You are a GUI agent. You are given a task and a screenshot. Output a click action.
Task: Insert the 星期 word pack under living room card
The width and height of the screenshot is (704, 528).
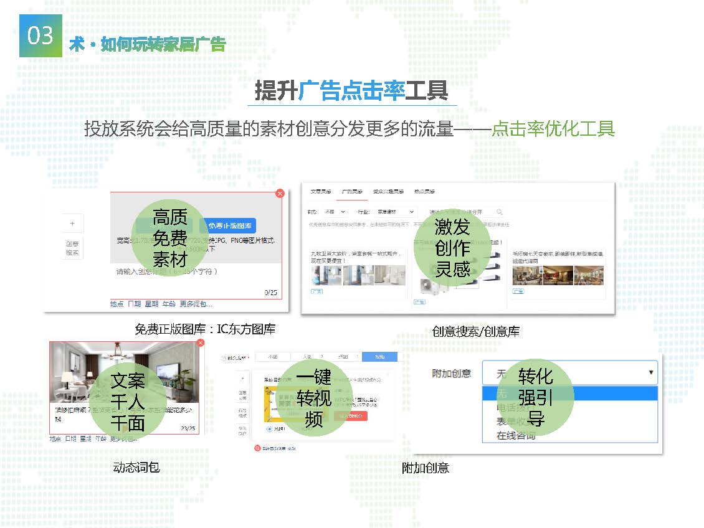(x=85, y=439)
